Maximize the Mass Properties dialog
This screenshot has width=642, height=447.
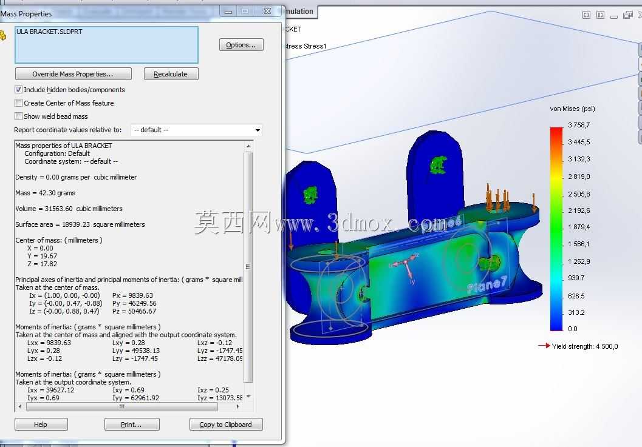245,12
